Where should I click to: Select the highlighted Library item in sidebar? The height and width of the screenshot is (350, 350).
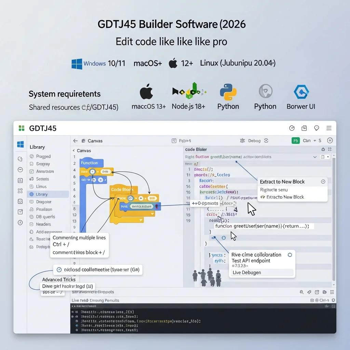(x=48, y=194)
